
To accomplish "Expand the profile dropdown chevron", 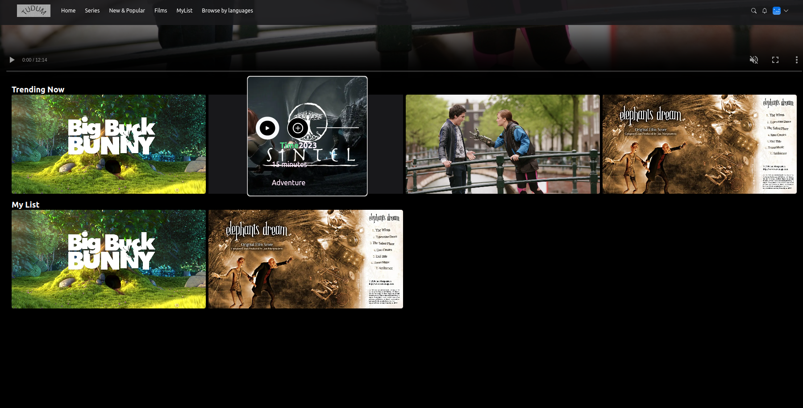I will (x=786, y=11).
